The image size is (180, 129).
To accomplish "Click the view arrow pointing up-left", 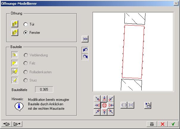I will pyautogui.click(x=111, y=112).
